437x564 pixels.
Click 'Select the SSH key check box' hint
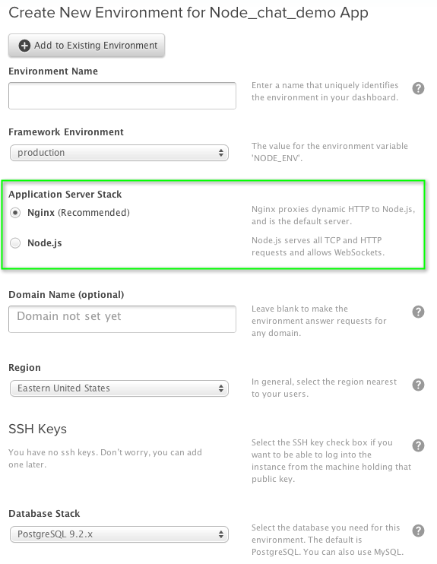[x=331, y=461]
